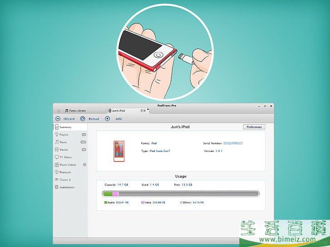330x247 pixels.
Task: Click the Video size 534.06 MB
Action: click(x=159, y=203)
